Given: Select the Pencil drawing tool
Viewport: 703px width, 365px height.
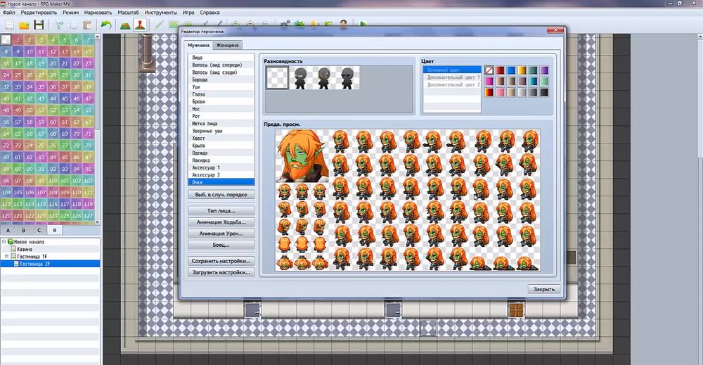Looking at the screenshot, I should pyautogui.click(x=159, y=24).
